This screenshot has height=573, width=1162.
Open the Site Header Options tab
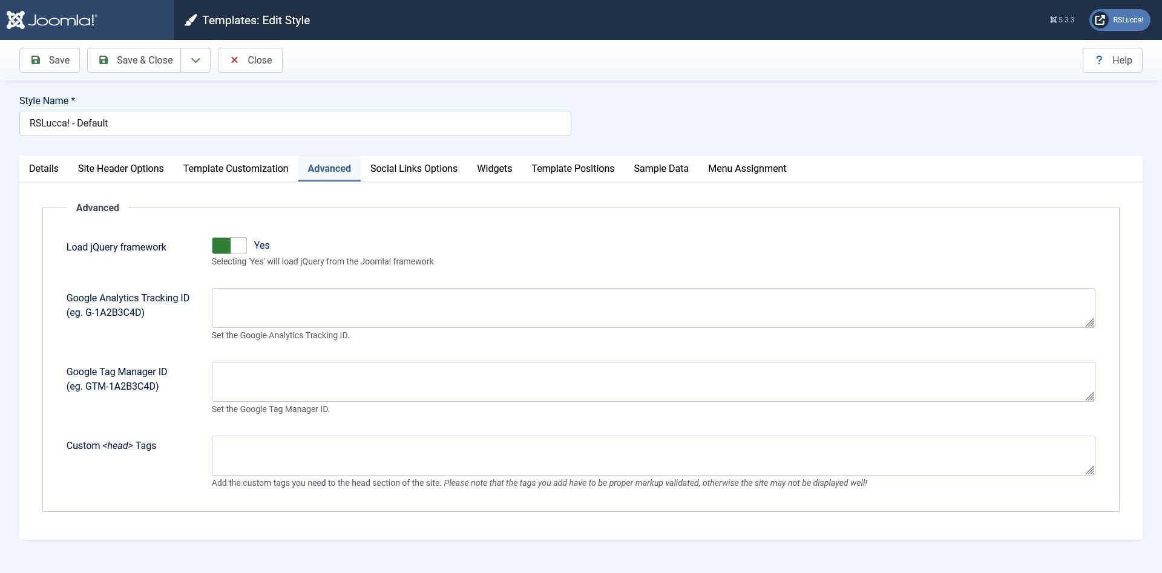point(120,169)
